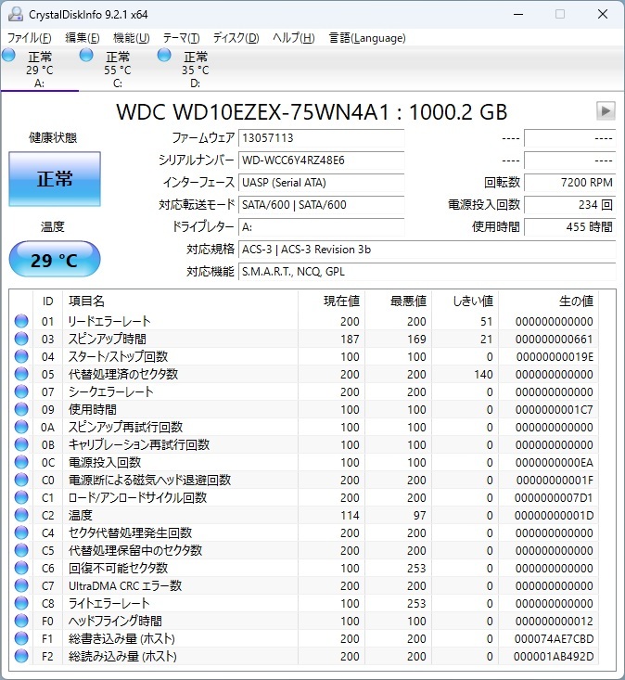Click the CrystalDiskInfo title bar app icon

tap(16, 14)
